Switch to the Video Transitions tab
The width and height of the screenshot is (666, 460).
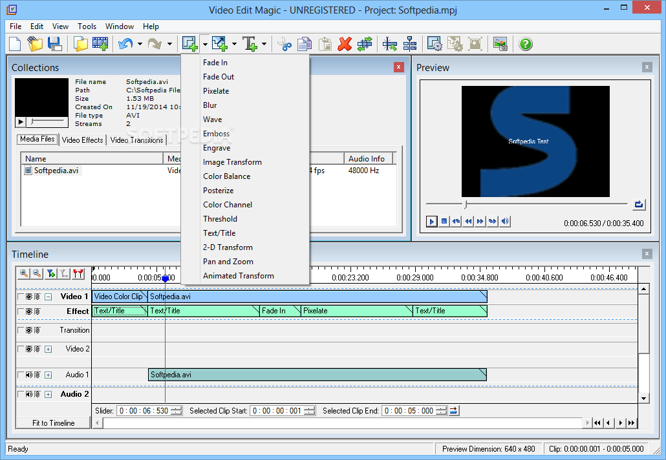coord(137,140)
